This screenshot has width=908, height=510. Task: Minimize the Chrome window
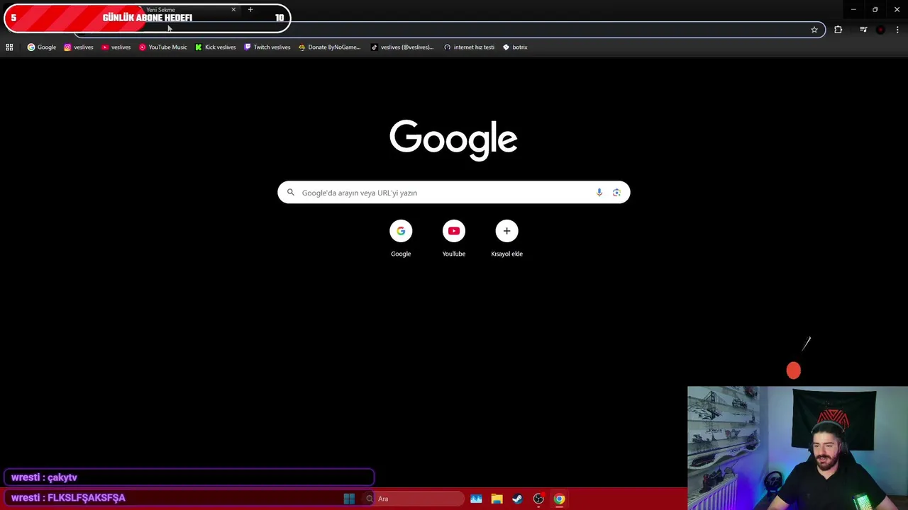tap(853, 10)
